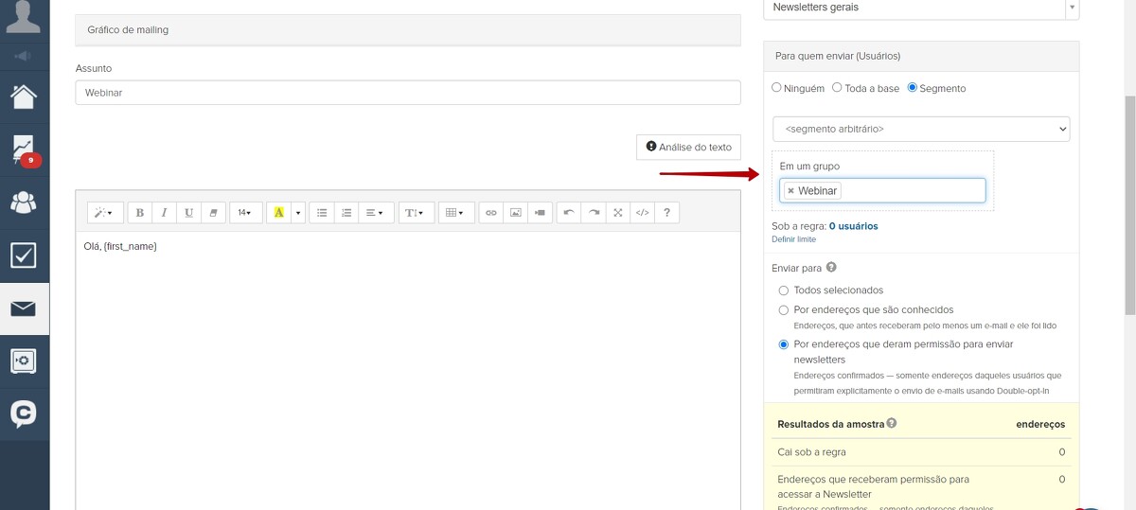Switch editor to code view

642,213
